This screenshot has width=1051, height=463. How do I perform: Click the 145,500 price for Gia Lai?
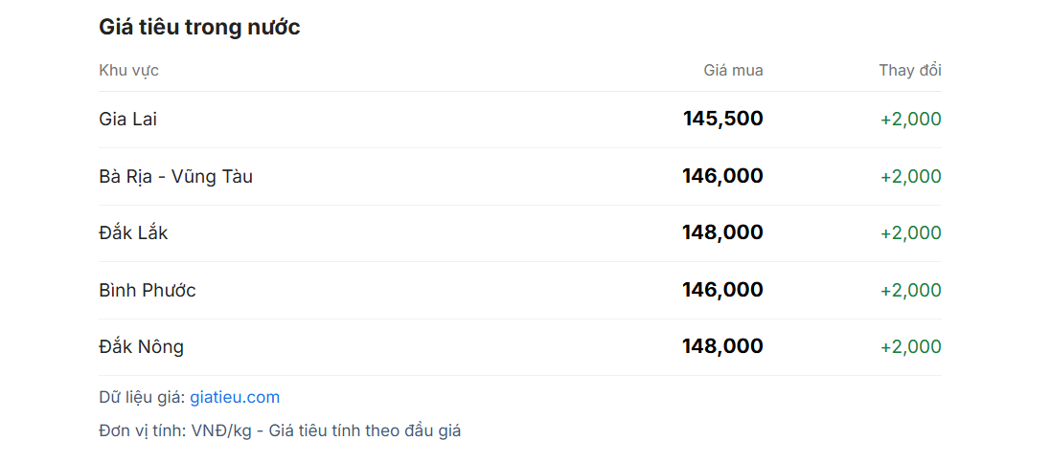click(723, 119)
